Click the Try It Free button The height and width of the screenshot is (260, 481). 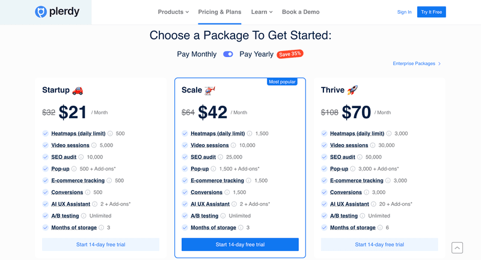point(431,12)
